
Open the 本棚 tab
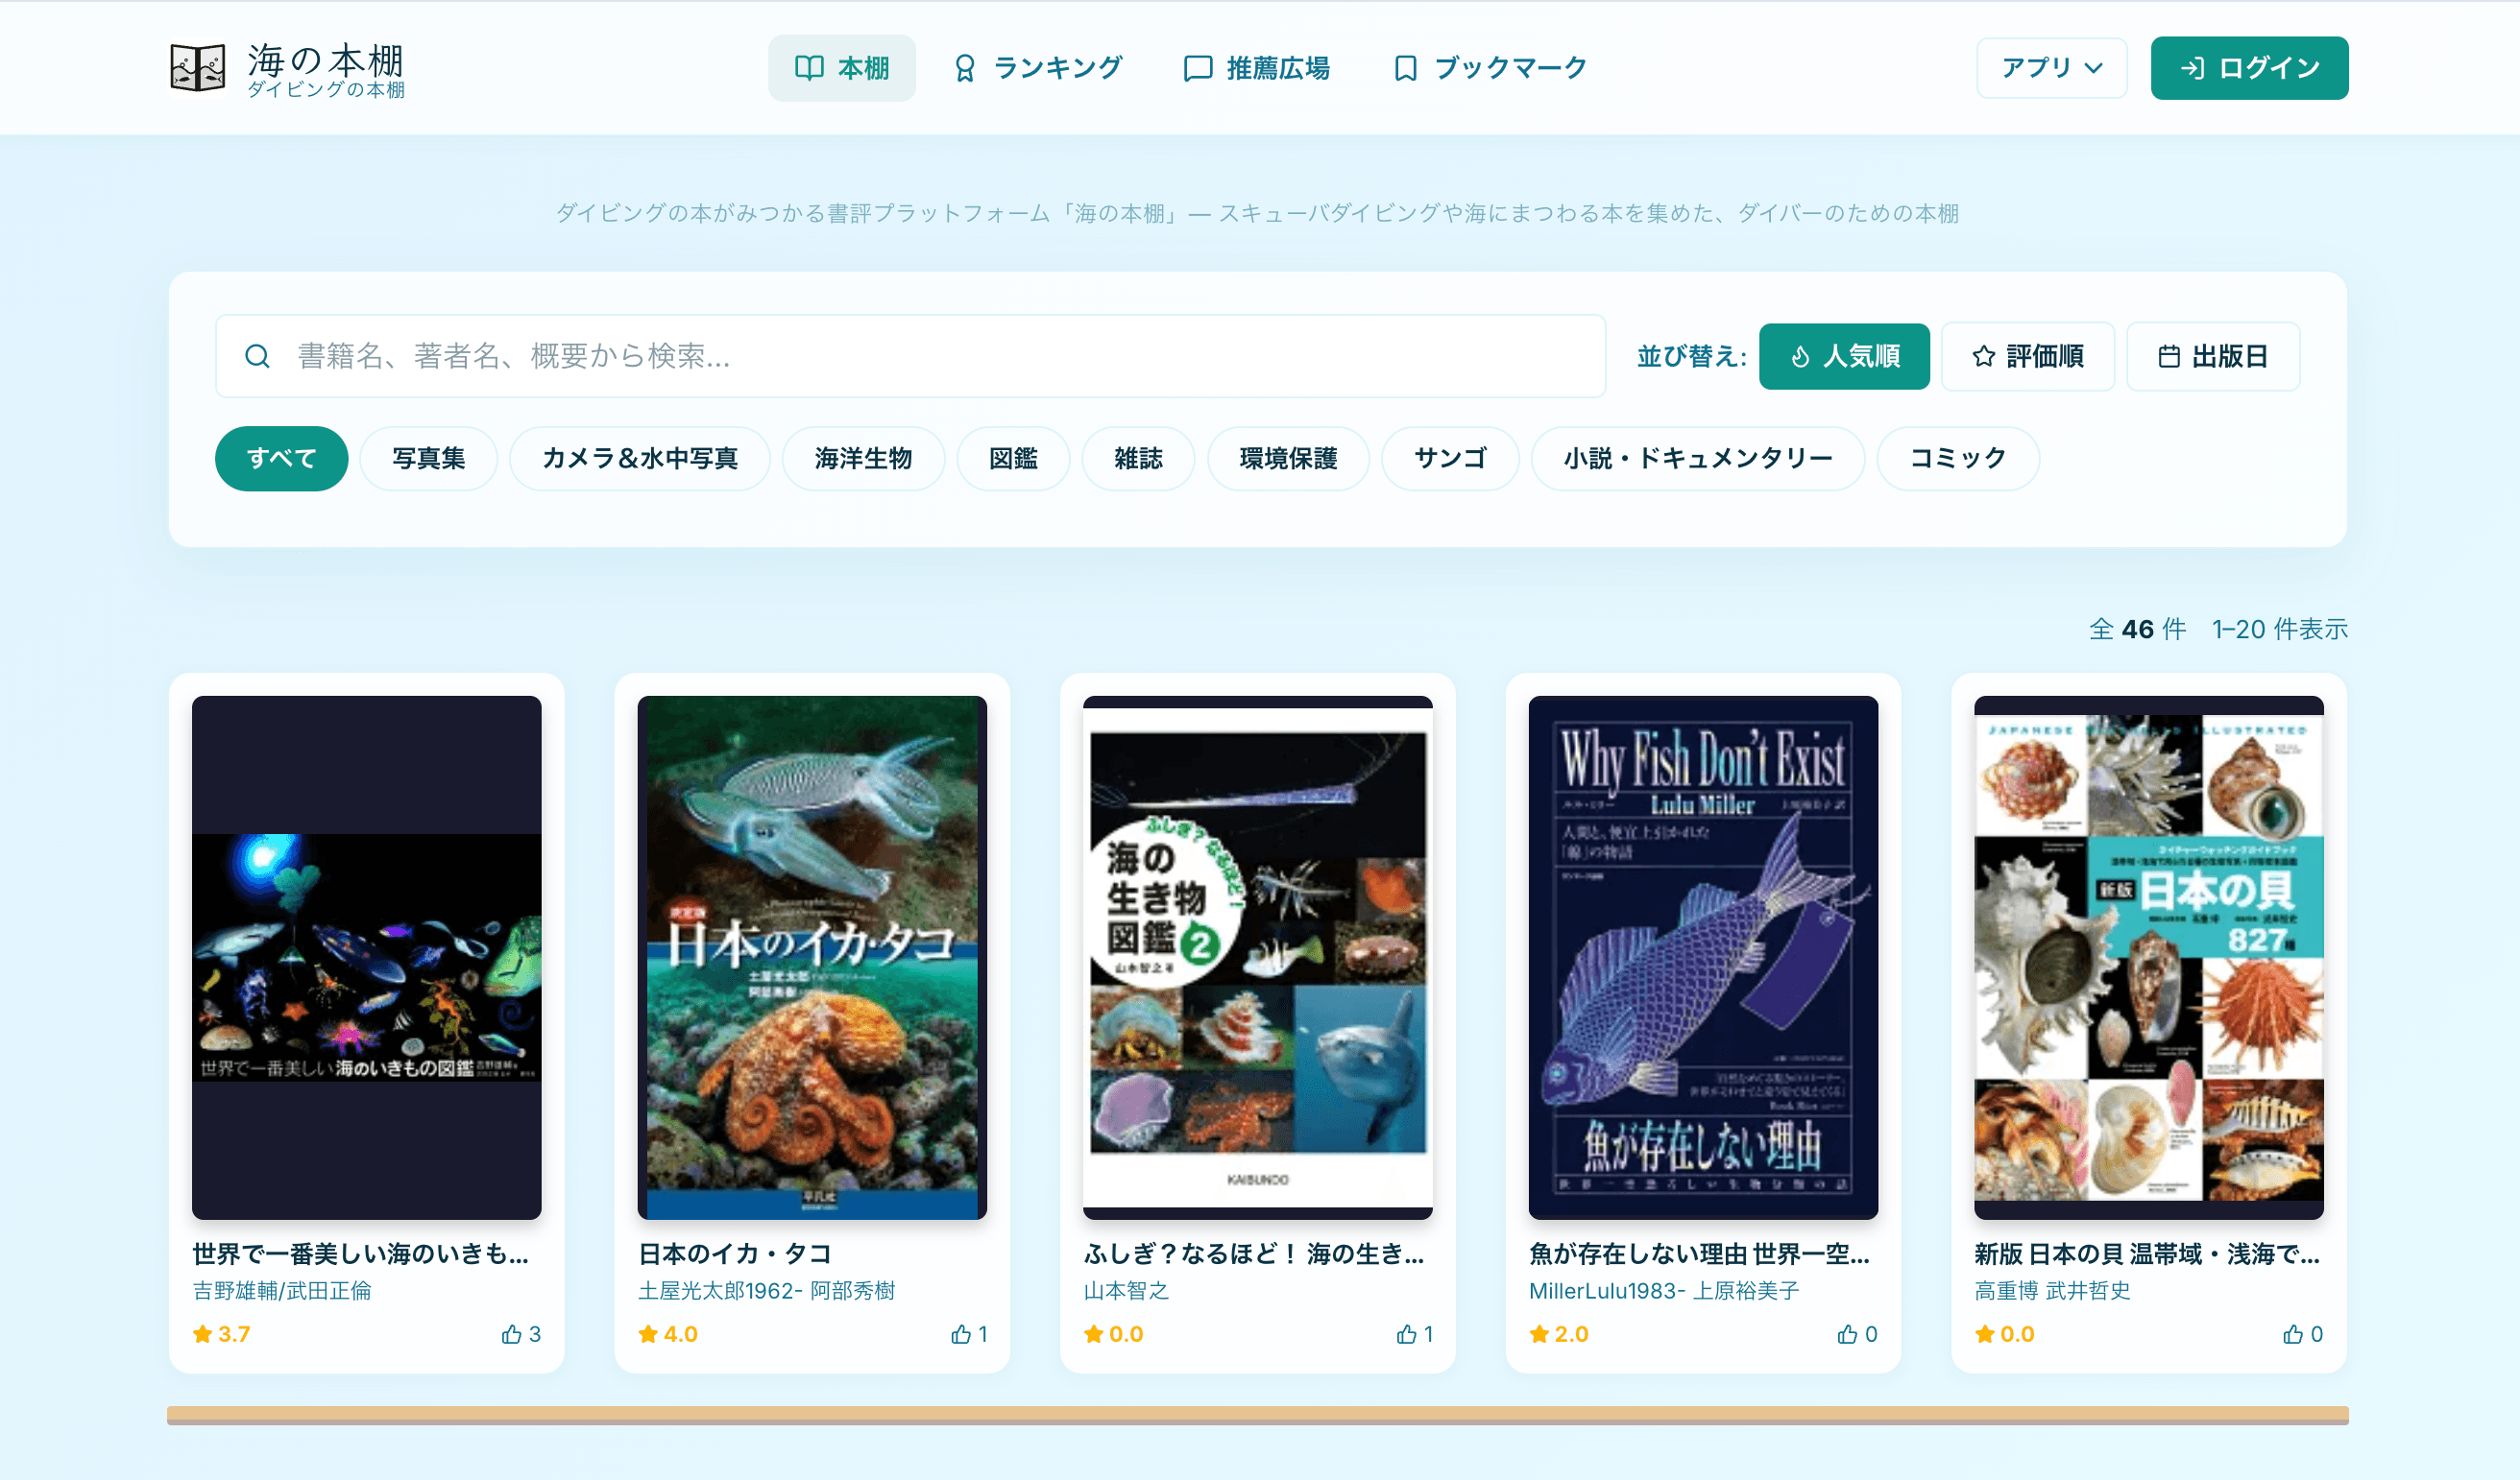(x=841, y=68)
